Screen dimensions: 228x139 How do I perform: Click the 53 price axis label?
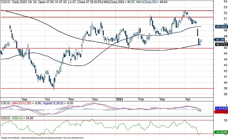pos(225,7)
